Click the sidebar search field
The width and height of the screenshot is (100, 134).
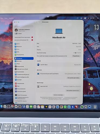24,26
